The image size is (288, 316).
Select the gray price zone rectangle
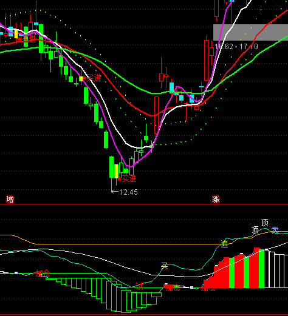point(250,32)
